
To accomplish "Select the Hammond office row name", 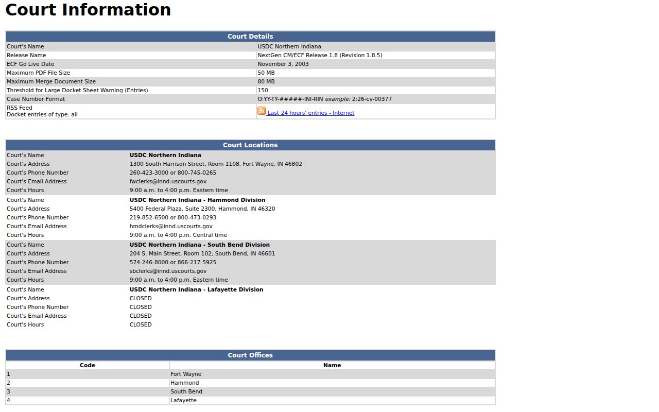I will [185, 383].
